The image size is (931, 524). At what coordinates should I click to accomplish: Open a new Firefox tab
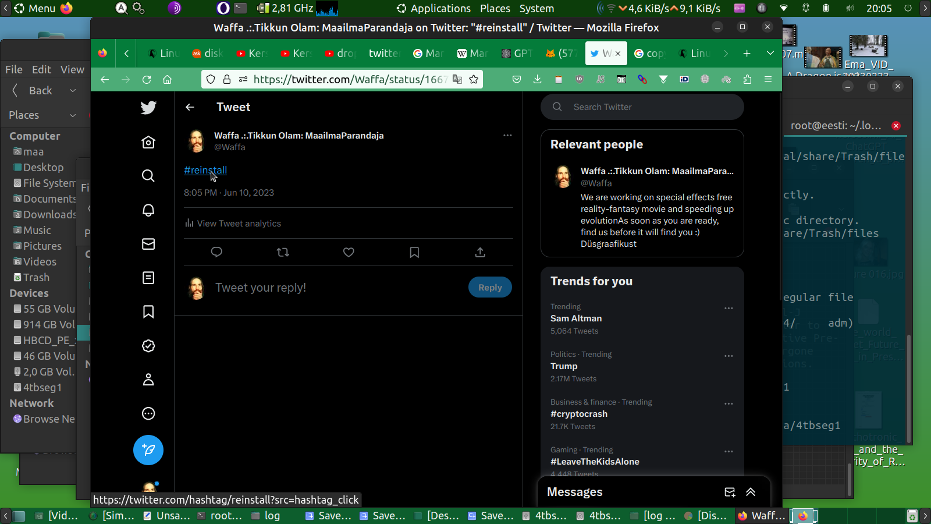coord(747,54)
